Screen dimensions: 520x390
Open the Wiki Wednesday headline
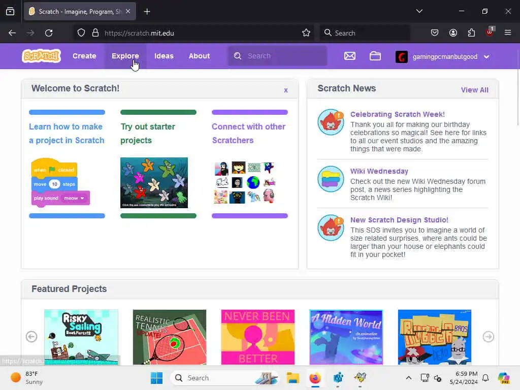(379, 171)
